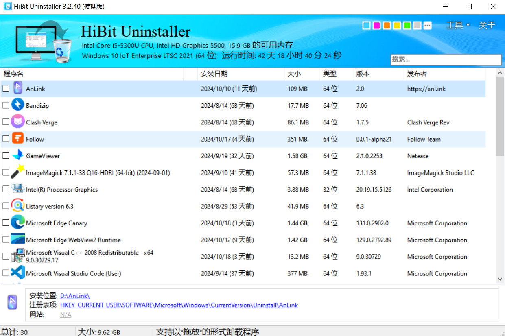Viewport: 505px width, 336px height.
Task: Click the HiBit title bar app icon
Action: point(7,7)
